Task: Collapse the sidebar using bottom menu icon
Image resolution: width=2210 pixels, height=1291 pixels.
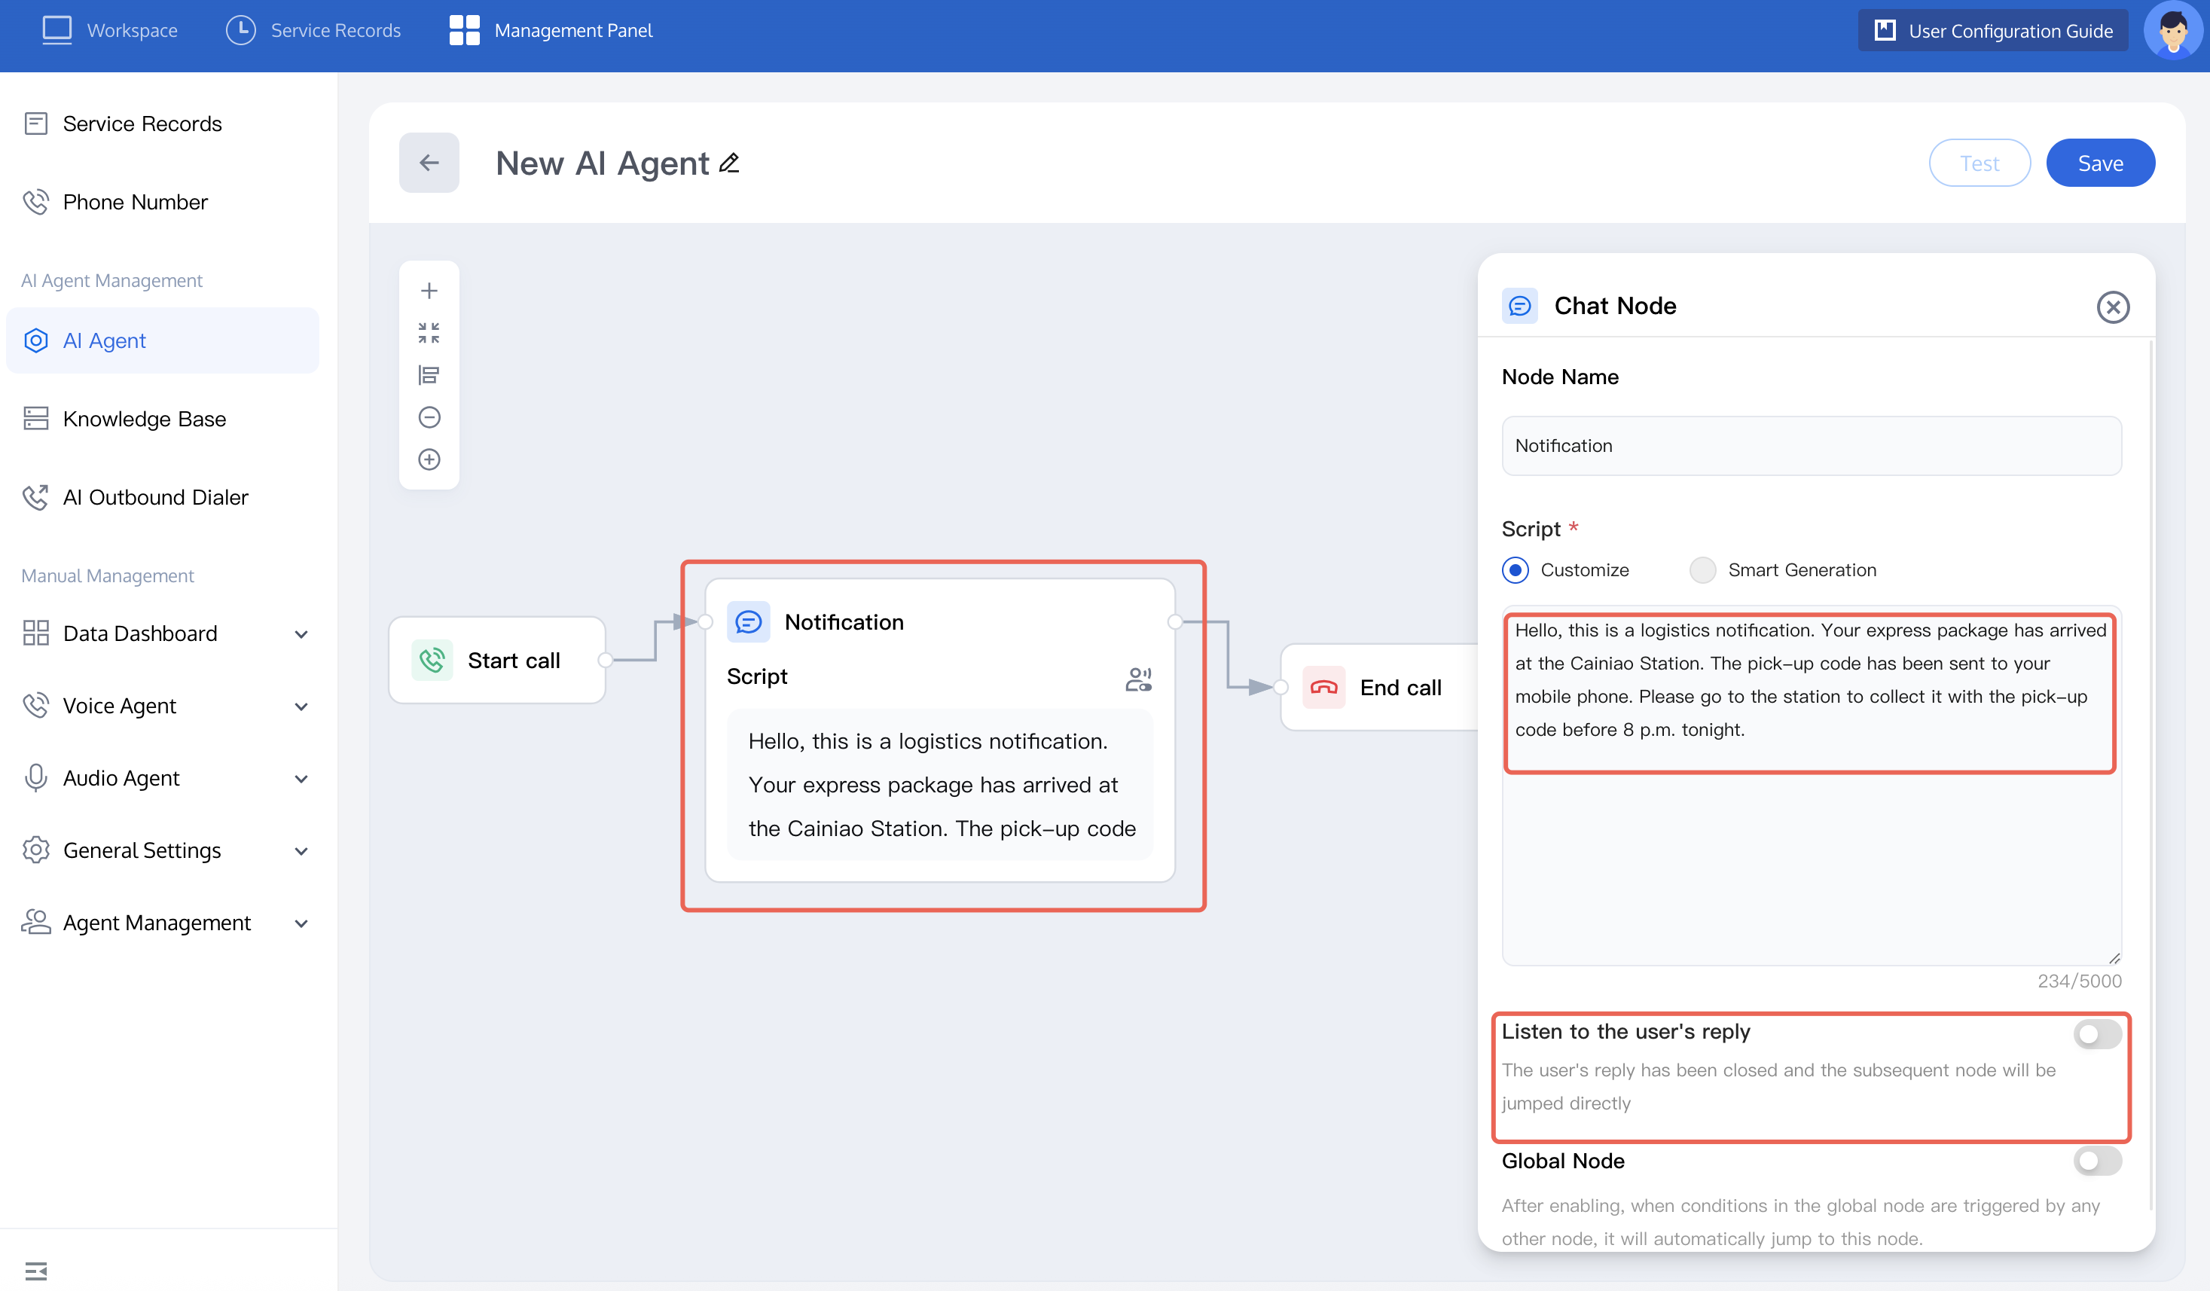Action: coord(36,1270)
